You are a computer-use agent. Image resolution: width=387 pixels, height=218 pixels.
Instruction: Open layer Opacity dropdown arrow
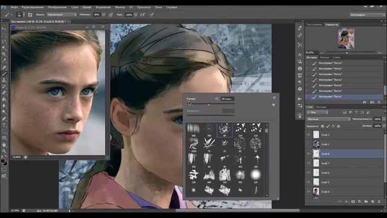pyautogui.click(x=384, y=119)
